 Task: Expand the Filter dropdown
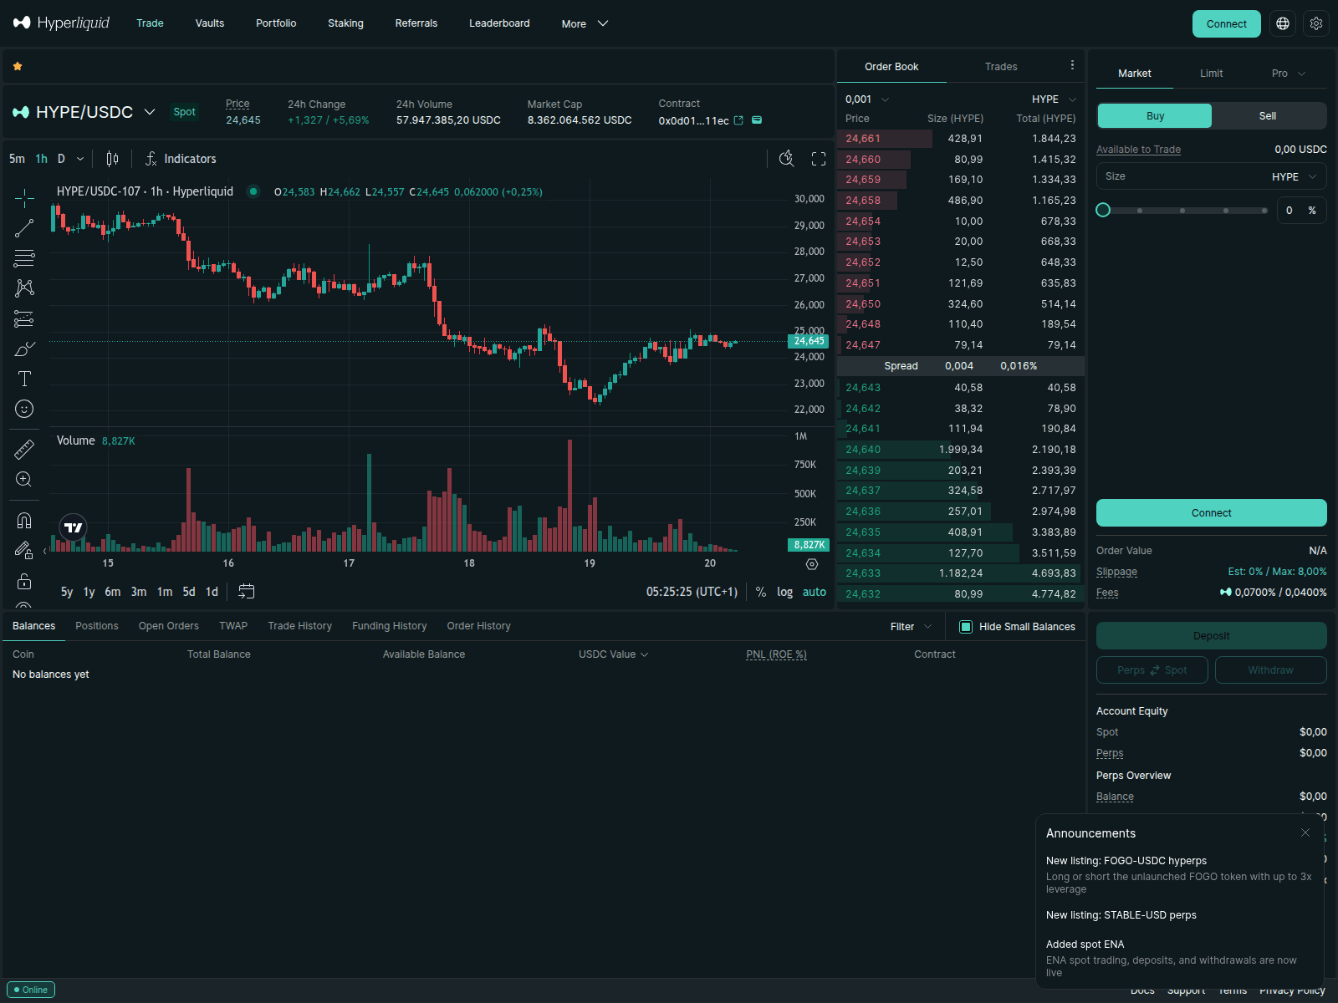coord(911,627)
